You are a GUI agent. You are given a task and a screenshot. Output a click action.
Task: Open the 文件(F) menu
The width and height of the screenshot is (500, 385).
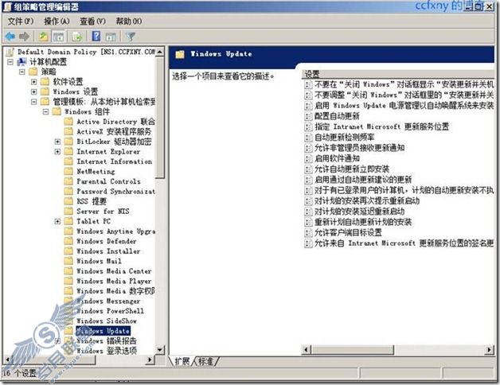tap(21, 21)
